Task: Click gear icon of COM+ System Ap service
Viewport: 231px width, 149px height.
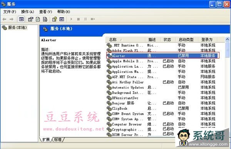Action: (109, 119)
